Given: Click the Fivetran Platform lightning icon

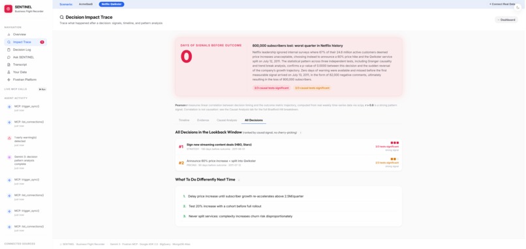Looking at the screenshot, I should [x=8, y=80].
